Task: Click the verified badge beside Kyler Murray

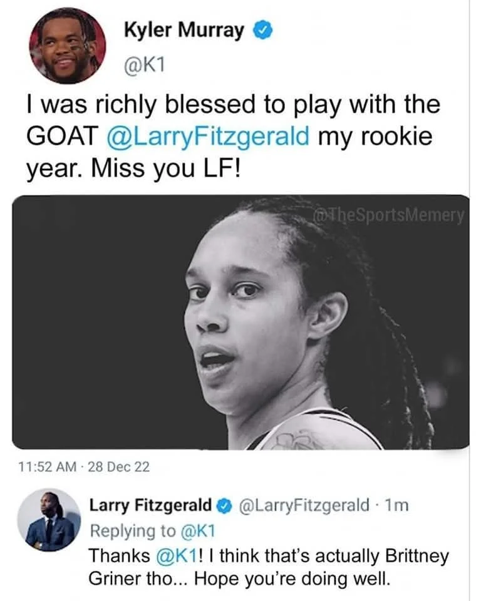Action: pyautogui.click(x=261, y=30)
